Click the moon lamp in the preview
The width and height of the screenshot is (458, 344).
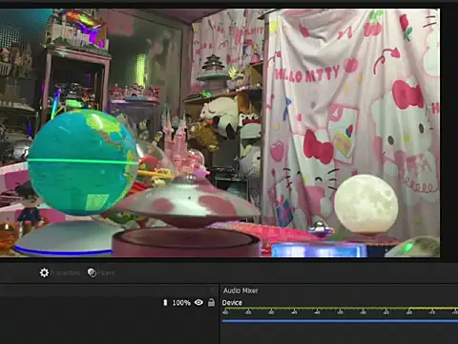coord(366,204)
